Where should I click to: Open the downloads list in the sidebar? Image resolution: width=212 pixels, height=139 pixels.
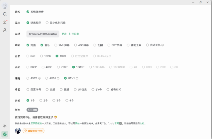(5, 22)
